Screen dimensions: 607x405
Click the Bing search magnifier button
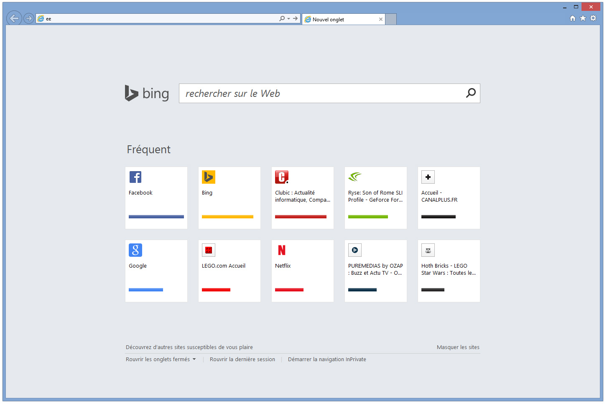tap(471, 93)
